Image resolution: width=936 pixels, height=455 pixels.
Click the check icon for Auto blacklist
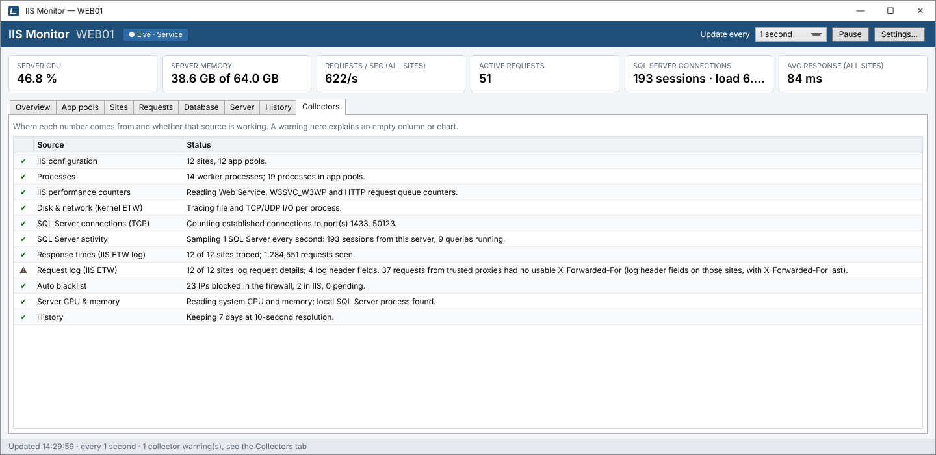pos(23,286)
